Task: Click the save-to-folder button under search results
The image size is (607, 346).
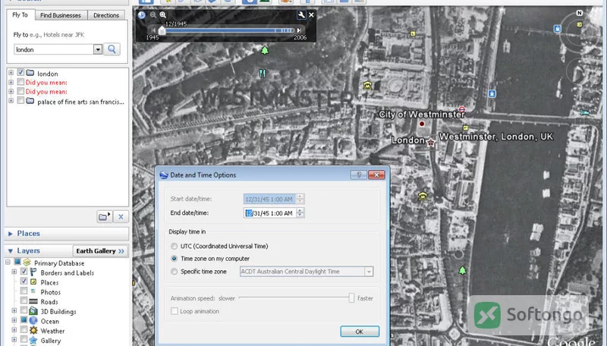Action: 105,216
